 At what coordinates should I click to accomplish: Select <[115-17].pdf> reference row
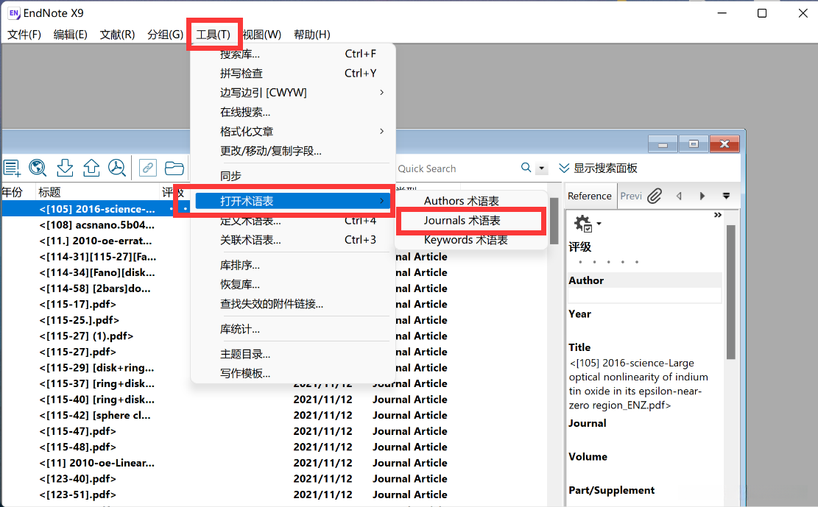pyautogui.click(x=78, y=304)
